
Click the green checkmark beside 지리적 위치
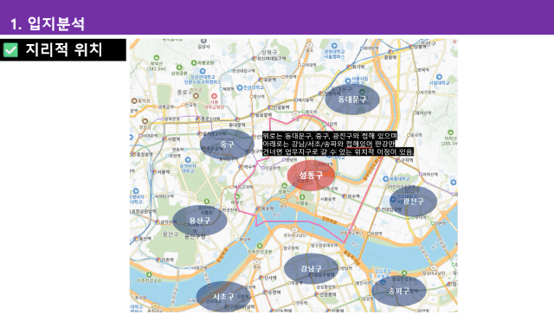tap(10, 50)
